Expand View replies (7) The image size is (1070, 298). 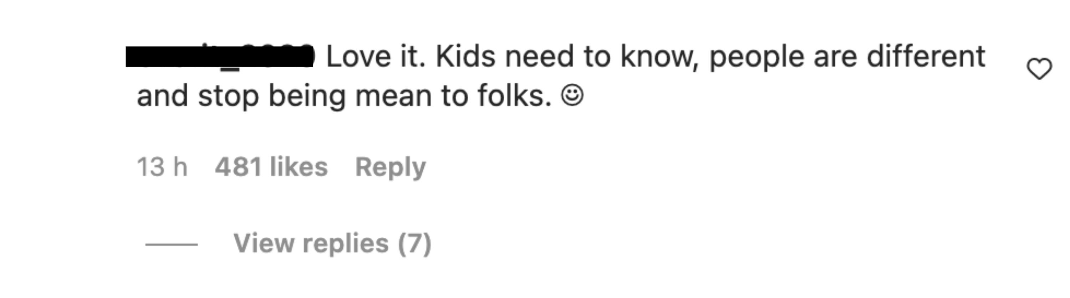[332, 243]
